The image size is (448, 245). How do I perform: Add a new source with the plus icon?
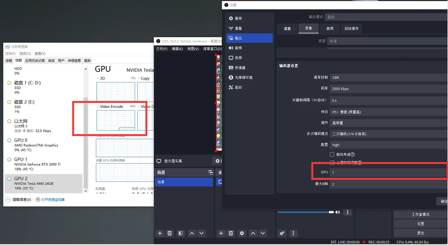coord(221,233)
